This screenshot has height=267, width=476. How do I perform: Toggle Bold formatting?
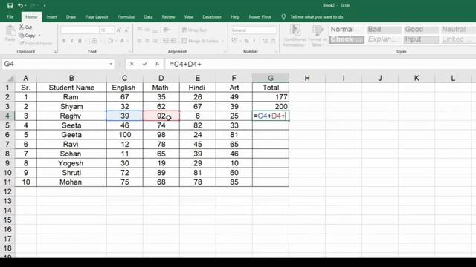coord(64,41)
